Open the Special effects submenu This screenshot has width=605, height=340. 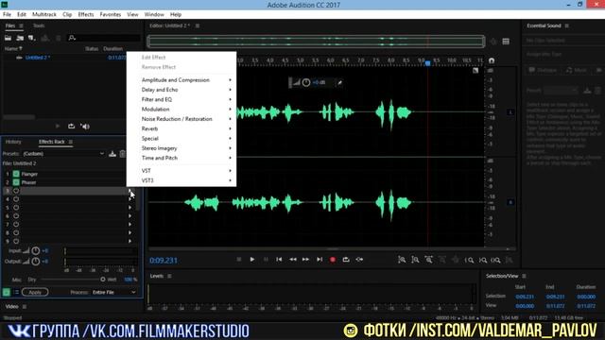point(181,139)
